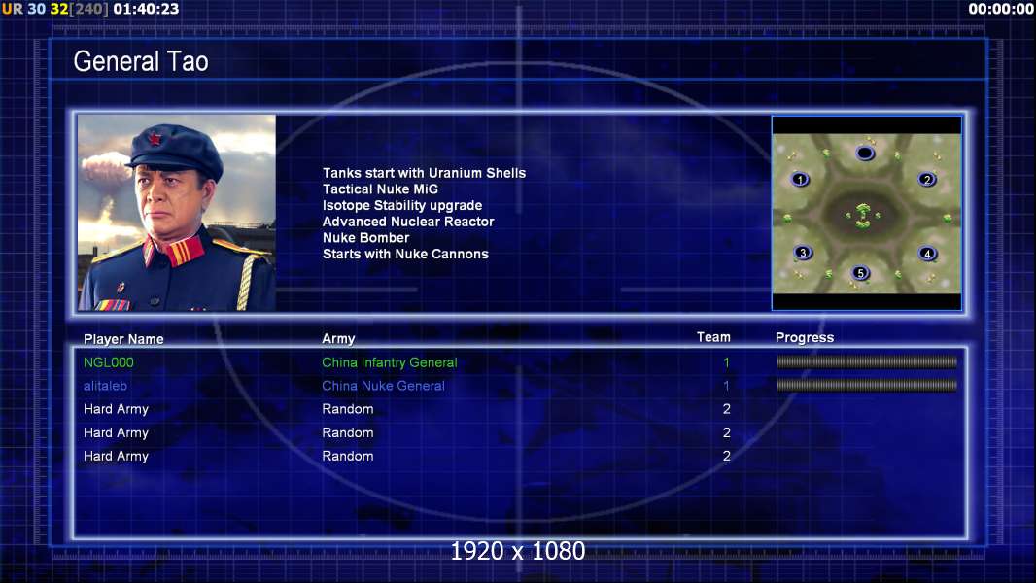Click the 'Team' column header

point(713,337)
